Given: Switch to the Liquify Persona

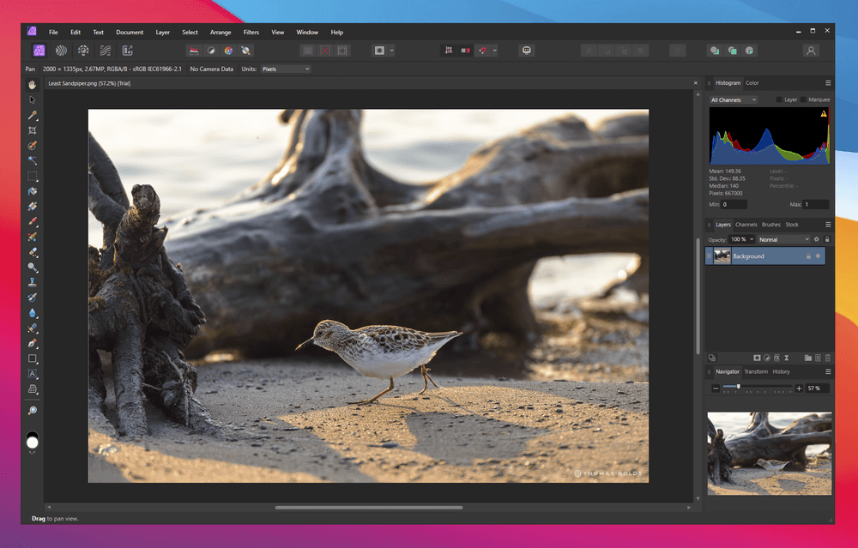Looking at the screenshot, I should coord(61,51).
